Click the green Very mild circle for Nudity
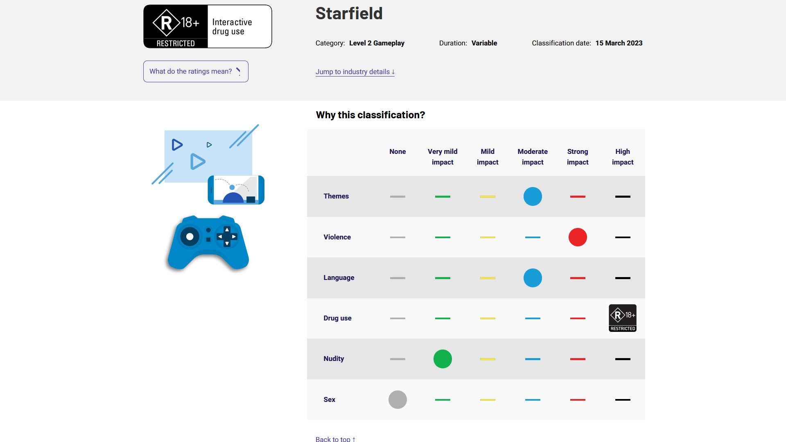The width and height of the screenshot is (786, 442). [443, 359]
